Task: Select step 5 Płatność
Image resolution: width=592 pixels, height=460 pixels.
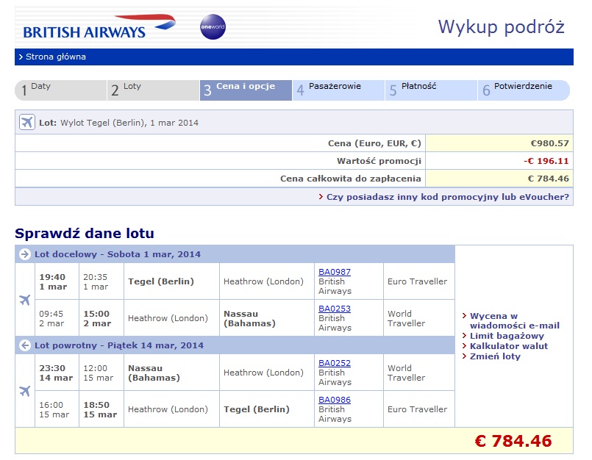Action: pyautogui.click(x=431, y=90)
